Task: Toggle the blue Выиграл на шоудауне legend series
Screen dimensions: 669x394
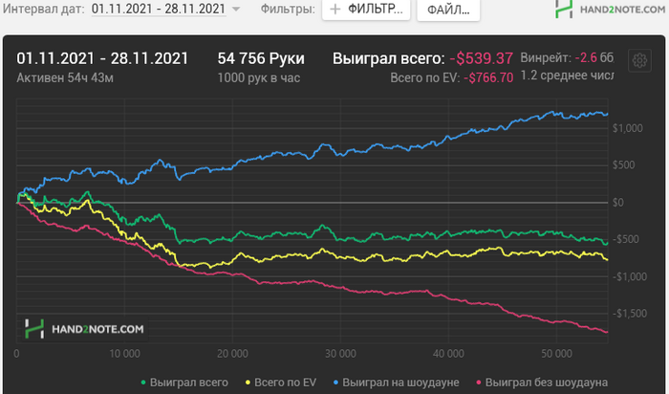Action: [x=396, y=383]
